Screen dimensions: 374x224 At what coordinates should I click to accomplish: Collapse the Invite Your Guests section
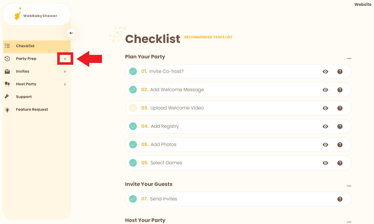(x=349, y=186)
